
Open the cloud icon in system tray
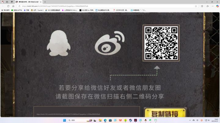click(x=194, y=120)
